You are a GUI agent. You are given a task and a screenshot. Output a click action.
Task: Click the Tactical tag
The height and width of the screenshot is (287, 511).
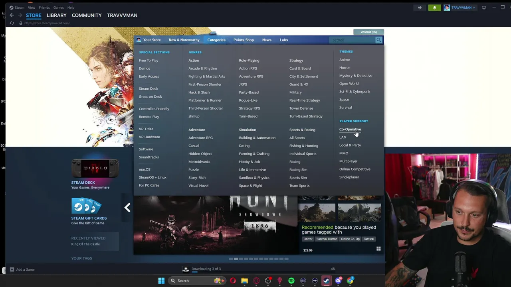[369, 239]
